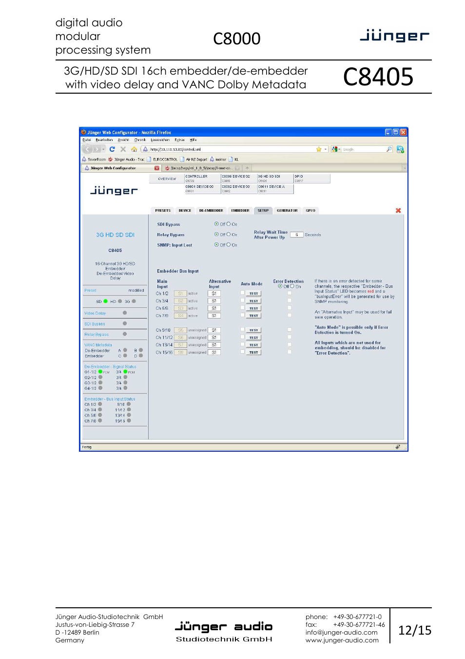Bookmark this page with the star icon

[319, 149]
